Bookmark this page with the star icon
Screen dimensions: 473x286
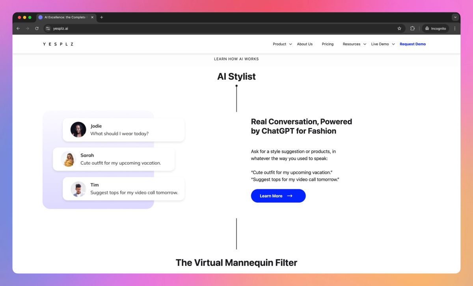(399, 28)
